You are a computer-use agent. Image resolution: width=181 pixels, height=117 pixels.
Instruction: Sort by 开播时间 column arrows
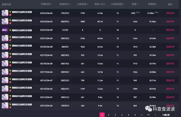click(x=51, y=4)
